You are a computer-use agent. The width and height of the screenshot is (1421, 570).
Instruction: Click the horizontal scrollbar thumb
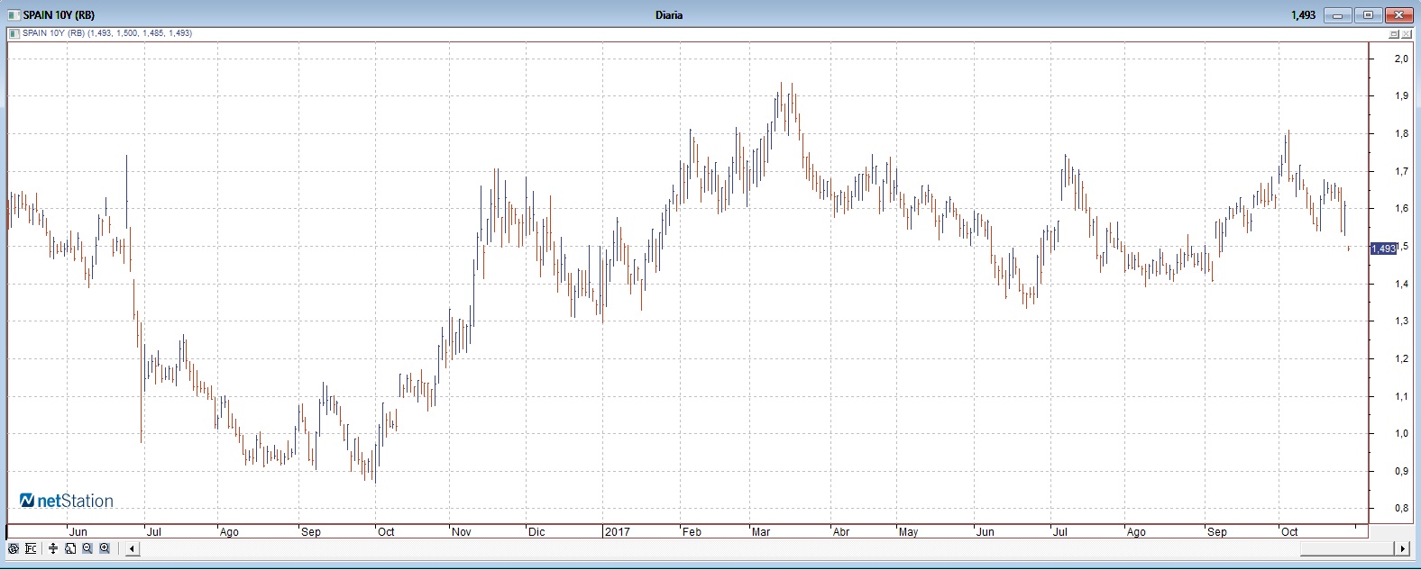[1347, 548]
